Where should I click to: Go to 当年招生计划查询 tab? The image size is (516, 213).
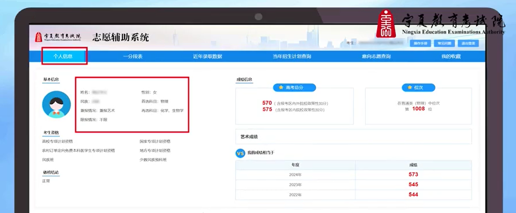point(292,56)
